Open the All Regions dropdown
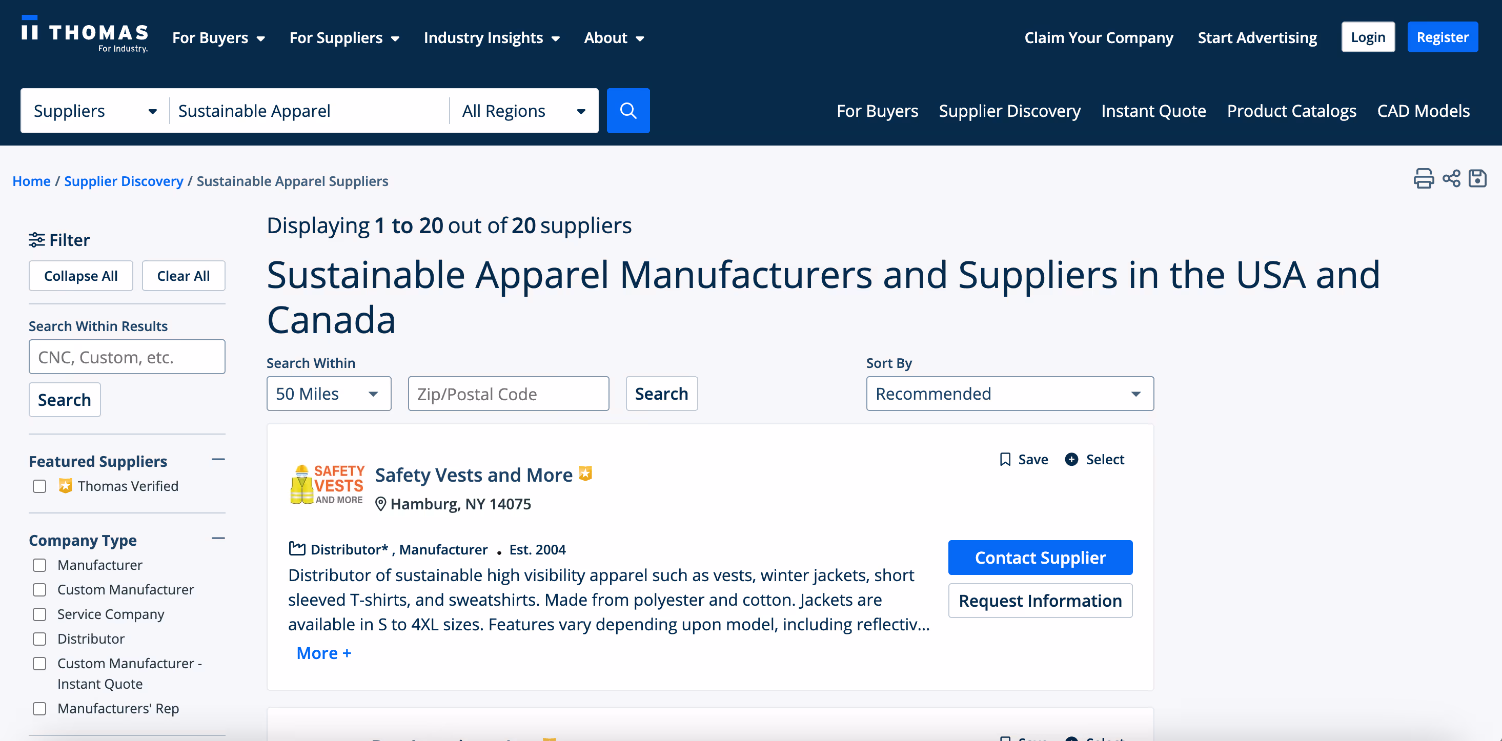This screenshot has height=741, width=1502. point(523,111)
